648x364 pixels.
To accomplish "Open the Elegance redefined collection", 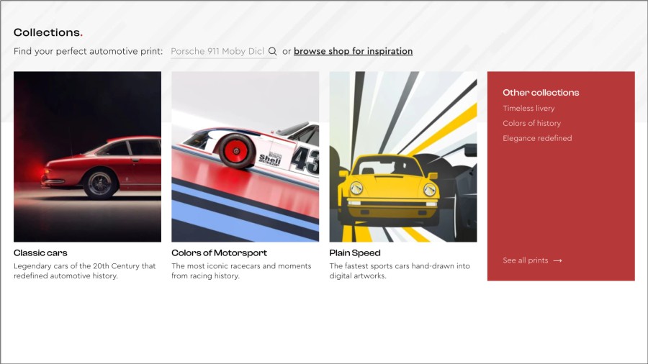I will pyautogui.click(x=537, y=138).
